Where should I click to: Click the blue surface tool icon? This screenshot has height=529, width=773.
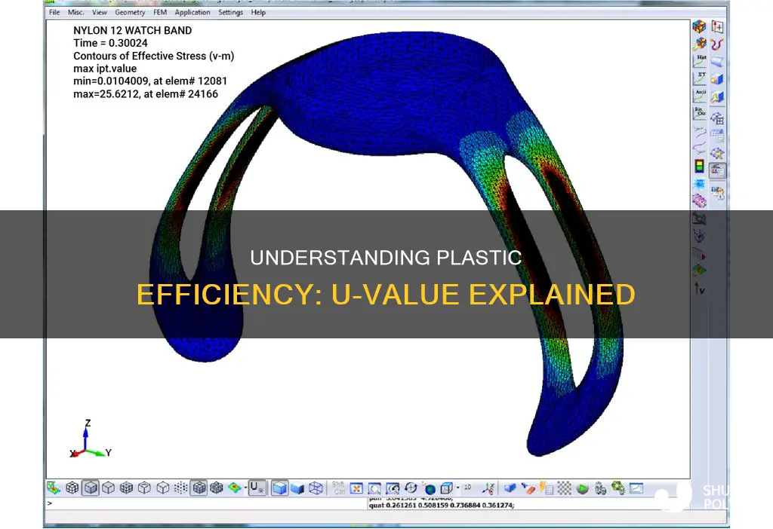click(717, 62)
